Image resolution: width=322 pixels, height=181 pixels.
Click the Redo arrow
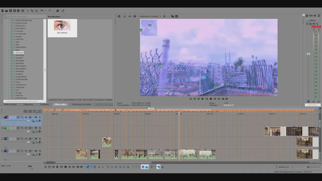click(x=50, y=11)
